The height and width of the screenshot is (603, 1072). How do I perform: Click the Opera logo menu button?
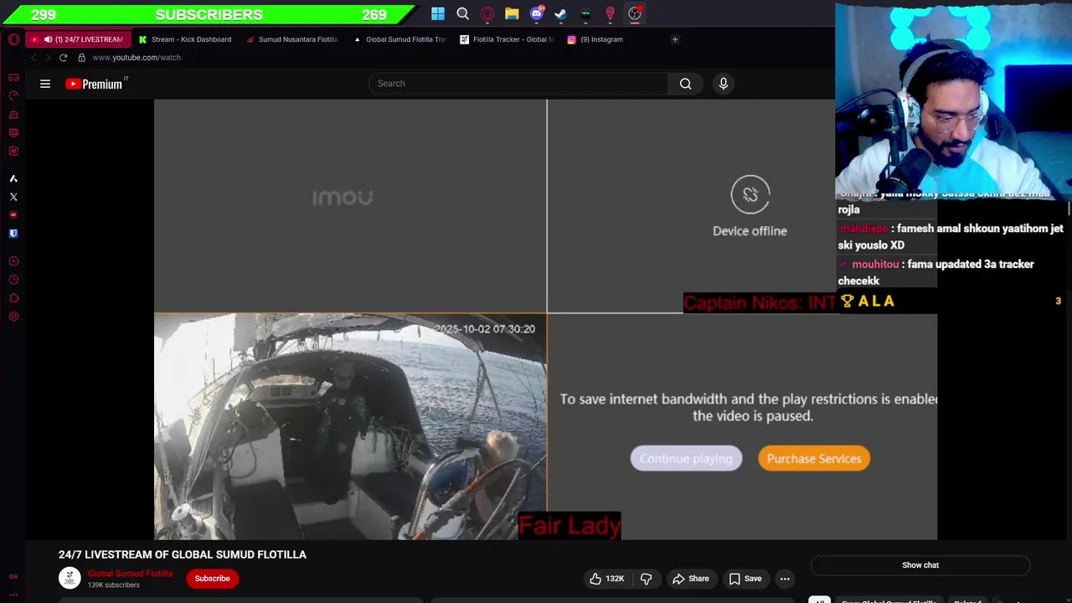click(13, 39)
